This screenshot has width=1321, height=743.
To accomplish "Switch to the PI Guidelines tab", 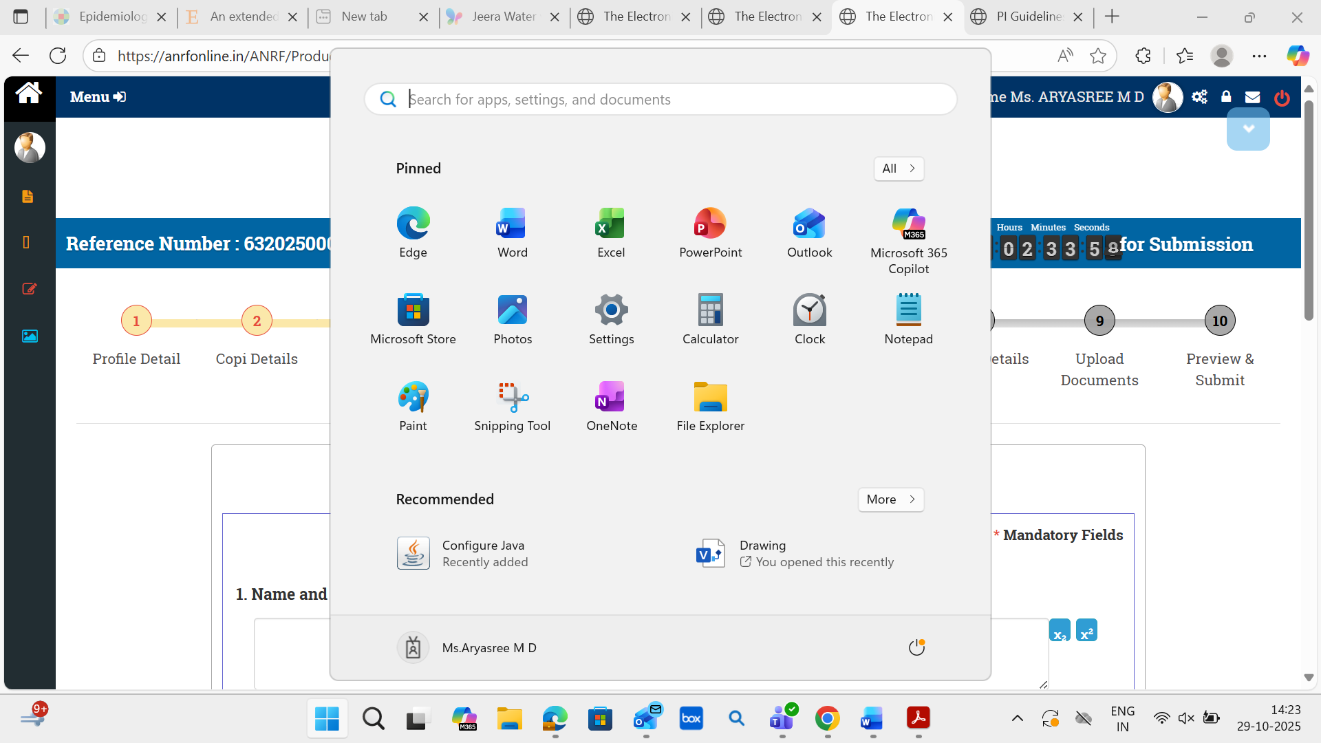I will [1029, 17].
